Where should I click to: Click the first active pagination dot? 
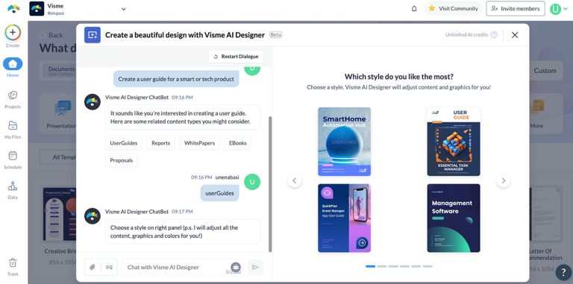371,266
